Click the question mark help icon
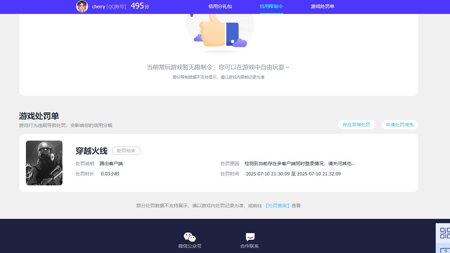The image size is (450, 253). tap(445, 250)
